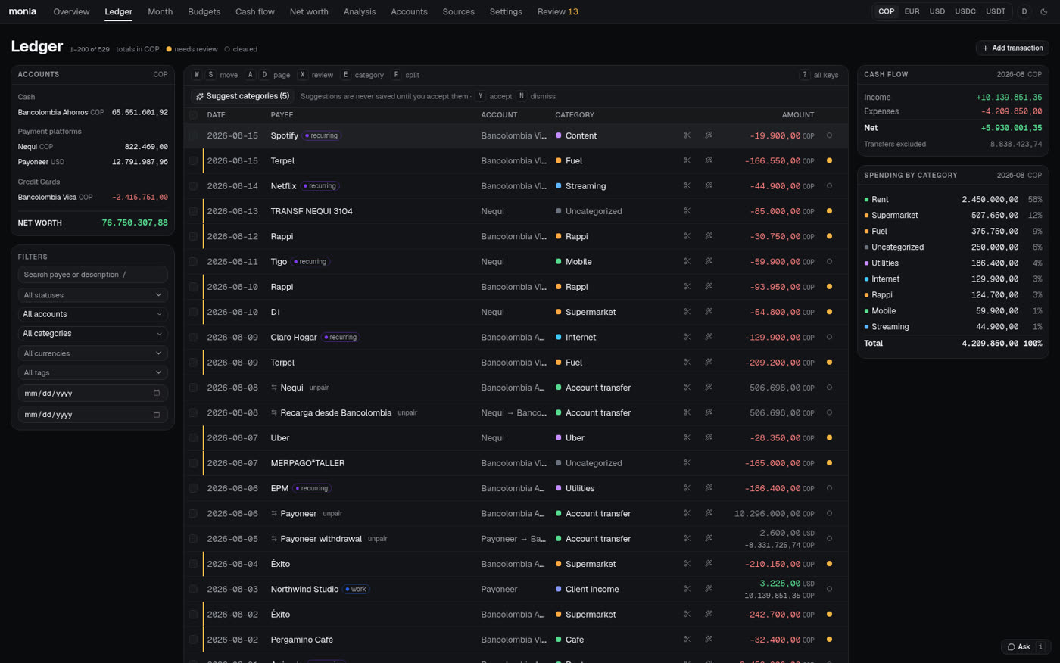Suggest category wand for Spotify row
1060x663 pixels.
(x=709, y=135)
